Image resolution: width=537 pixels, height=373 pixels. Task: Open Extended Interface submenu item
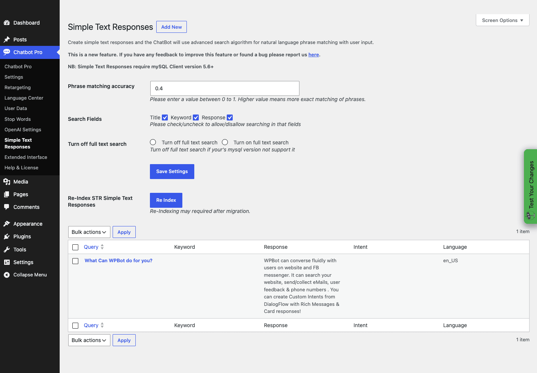click(x=26, y=157)
